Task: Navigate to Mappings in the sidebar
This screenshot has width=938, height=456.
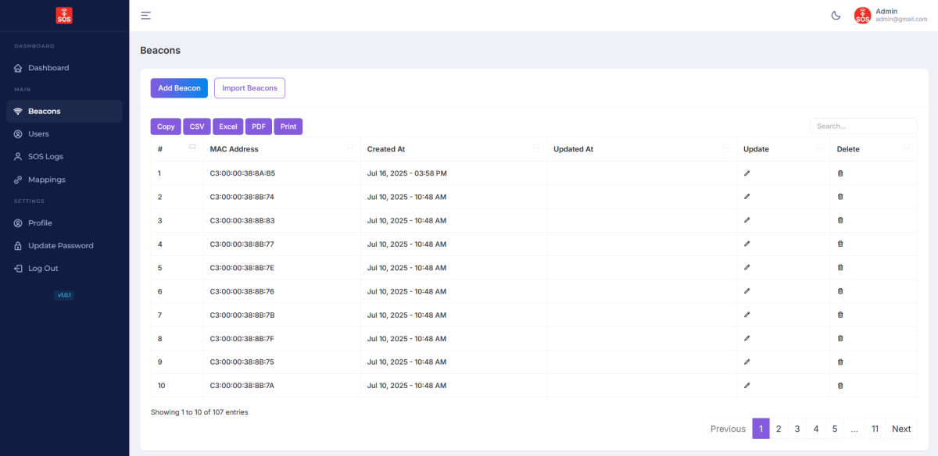Action: pos(46,180)
